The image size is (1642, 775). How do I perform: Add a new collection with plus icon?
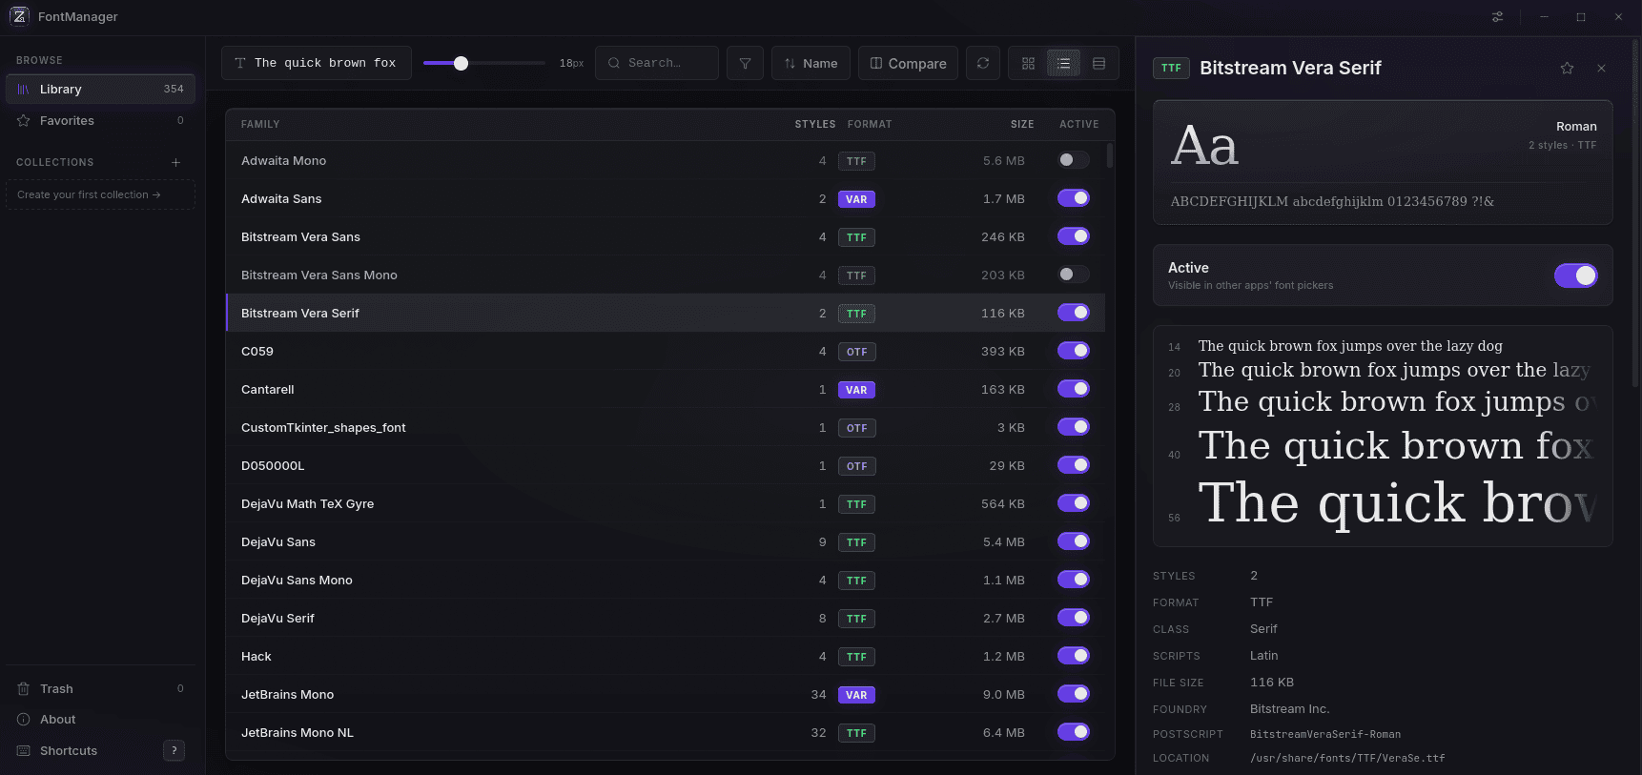tap(175, 162)
